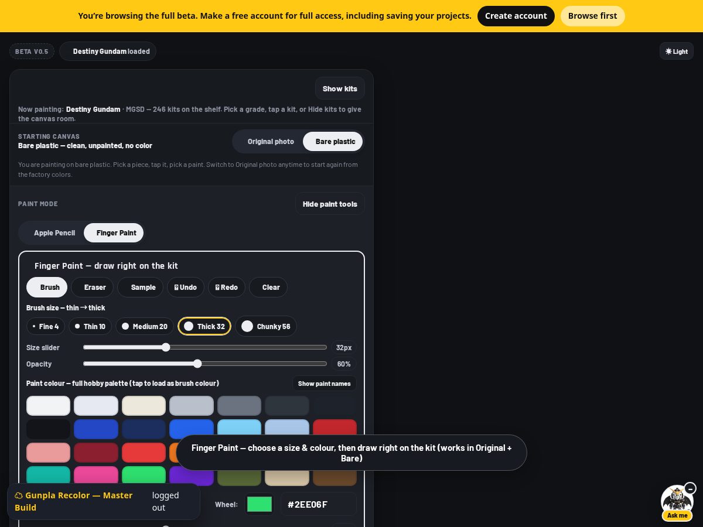Undo last stroke
Screen dimensions: 703x527
click(186, 287)
